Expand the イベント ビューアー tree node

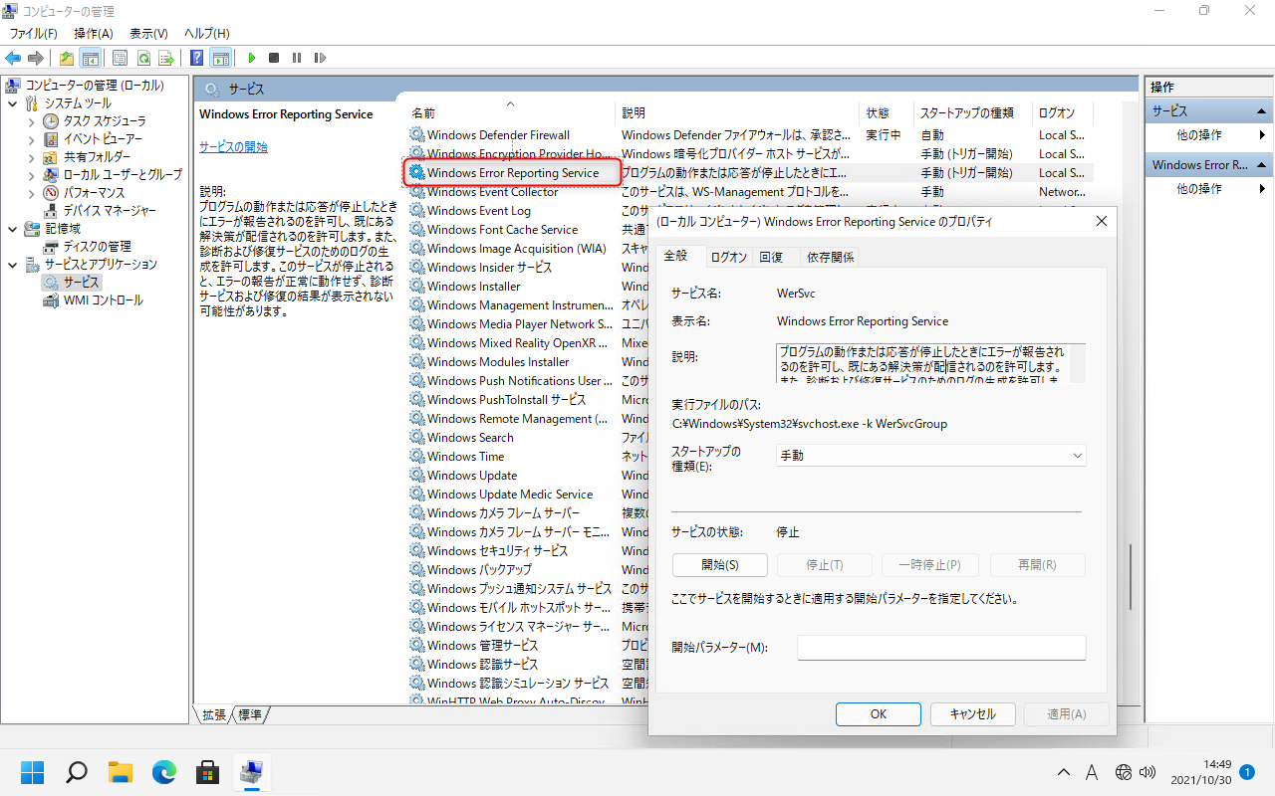click(x=31, y=139)
